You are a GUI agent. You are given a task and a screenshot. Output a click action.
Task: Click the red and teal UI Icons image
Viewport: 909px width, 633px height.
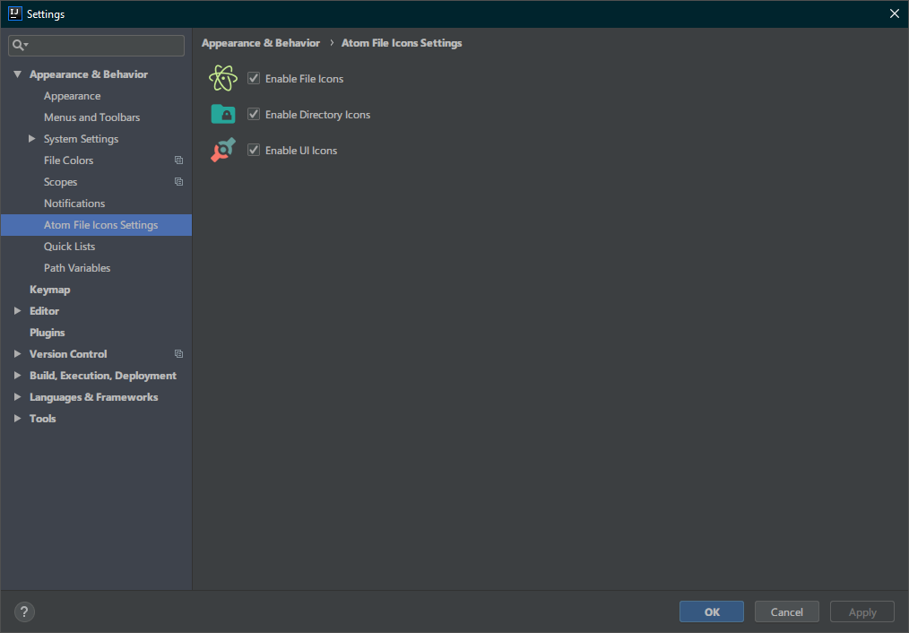click(x=223, y=150)
